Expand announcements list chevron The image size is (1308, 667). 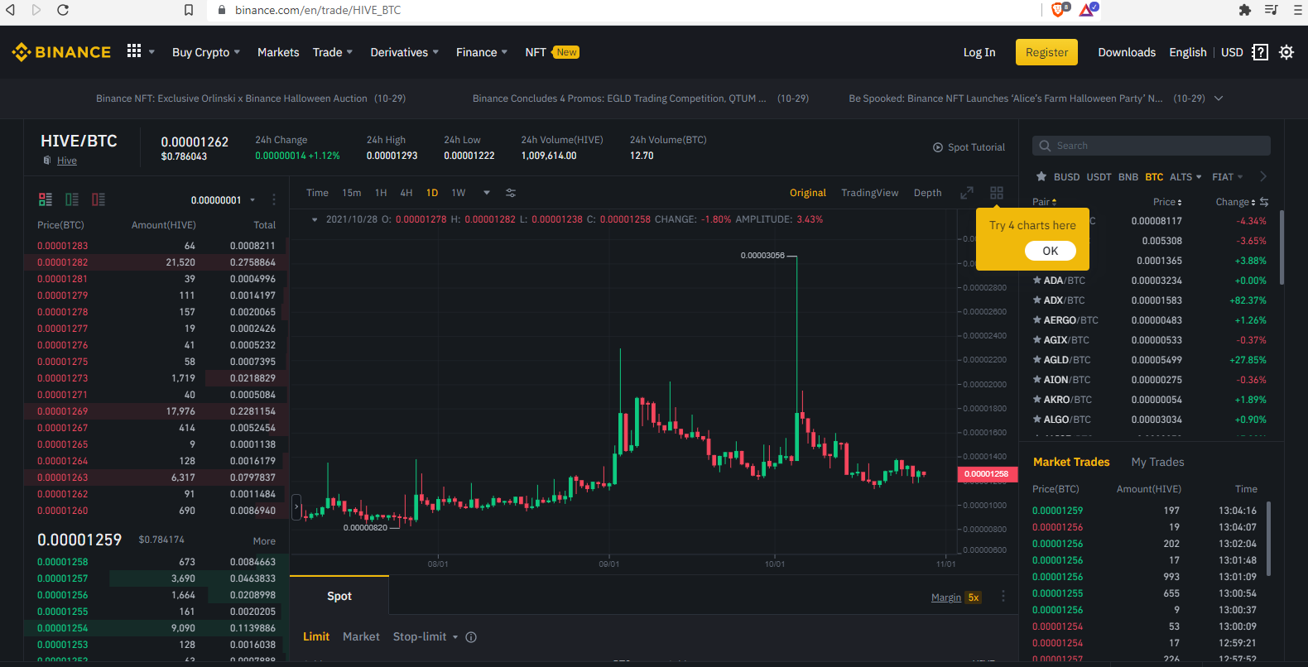click(1219, 98)
